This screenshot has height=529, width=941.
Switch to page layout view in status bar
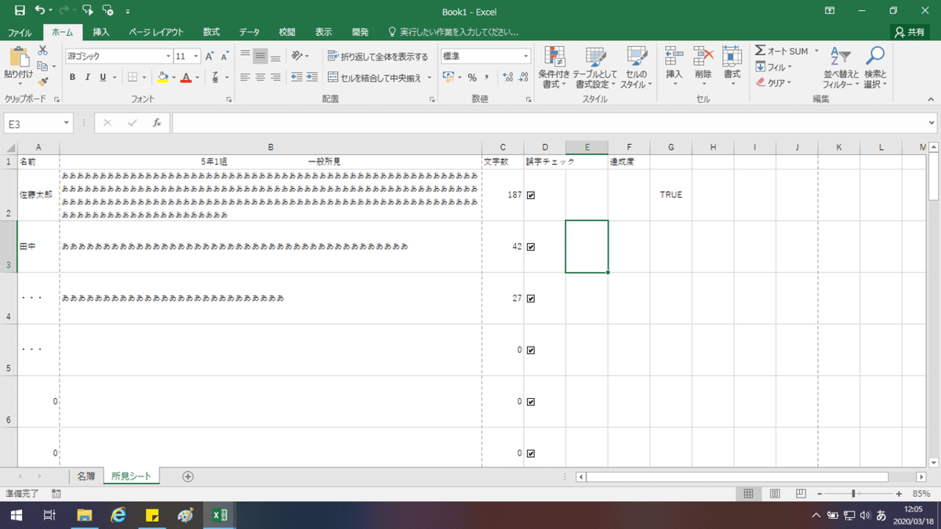tap(775, 494)
